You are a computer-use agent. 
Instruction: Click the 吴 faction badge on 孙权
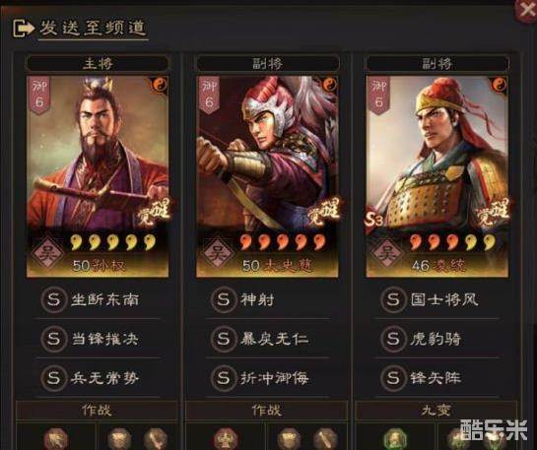(x=47, y=254)
